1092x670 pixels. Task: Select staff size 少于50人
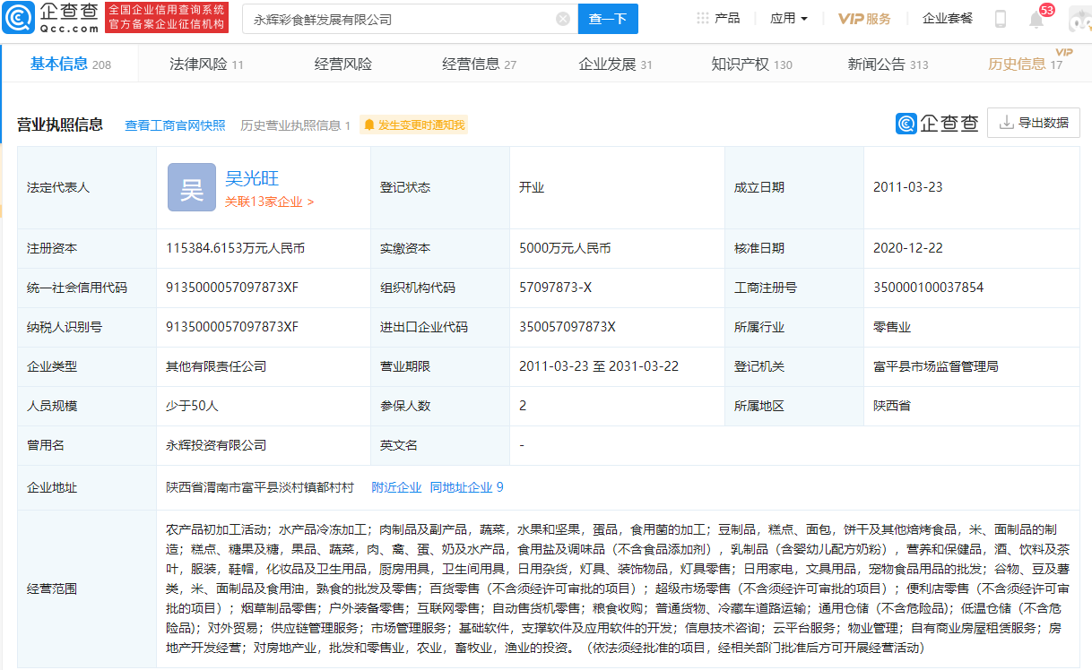(192, 406)
